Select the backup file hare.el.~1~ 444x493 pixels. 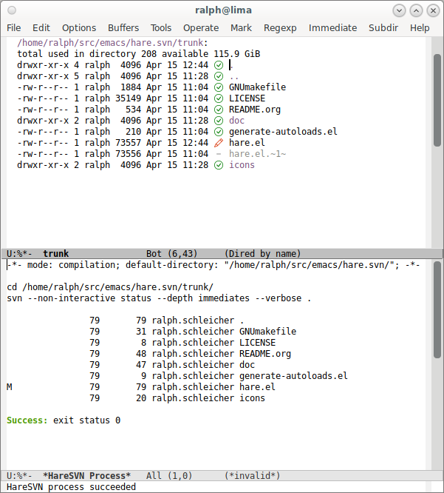[257, 154]
